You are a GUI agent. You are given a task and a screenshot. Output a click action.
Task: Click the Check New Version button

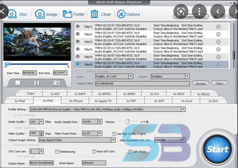tap(191, 17)
